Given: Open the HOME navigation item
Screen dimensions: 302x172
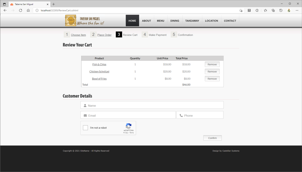Looking at the screenshot, I should 132,20.
